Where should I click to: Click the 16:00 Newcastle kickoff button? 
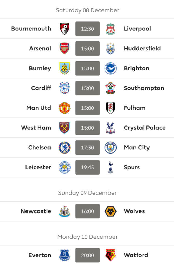(x=87, y=211)
